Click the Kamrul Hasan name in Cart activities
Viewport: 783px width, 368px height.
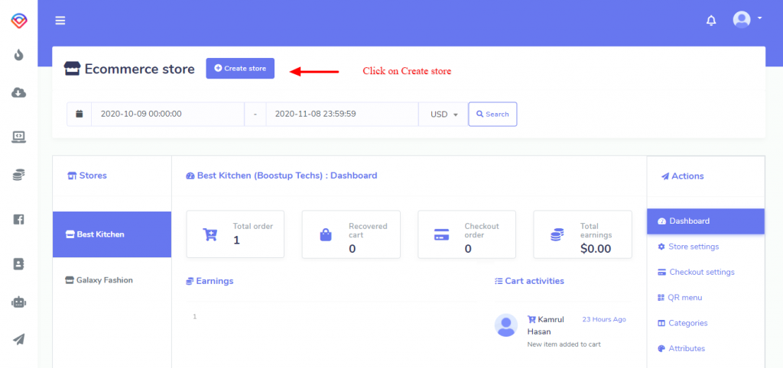click(x=545, y=325)
